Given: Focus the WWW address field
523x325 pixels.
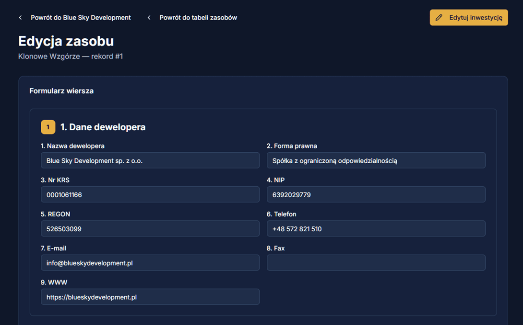Looking at the screenshot, I should coord(150,297).
